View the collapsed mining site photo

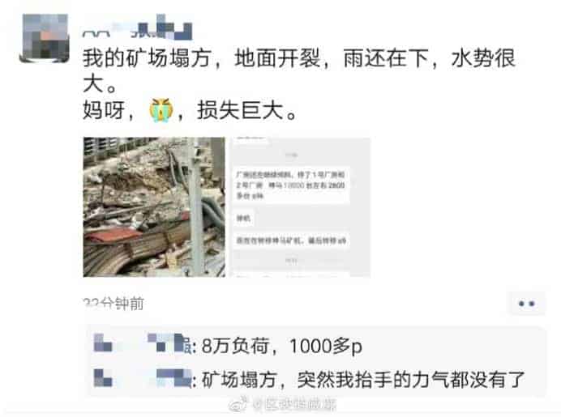click(154, 207)
